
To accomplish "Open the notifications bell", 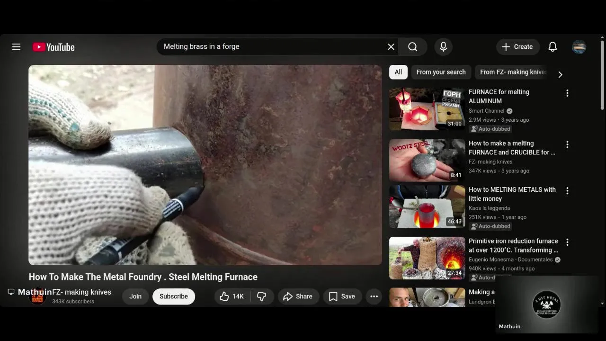I will pos(553,47).
